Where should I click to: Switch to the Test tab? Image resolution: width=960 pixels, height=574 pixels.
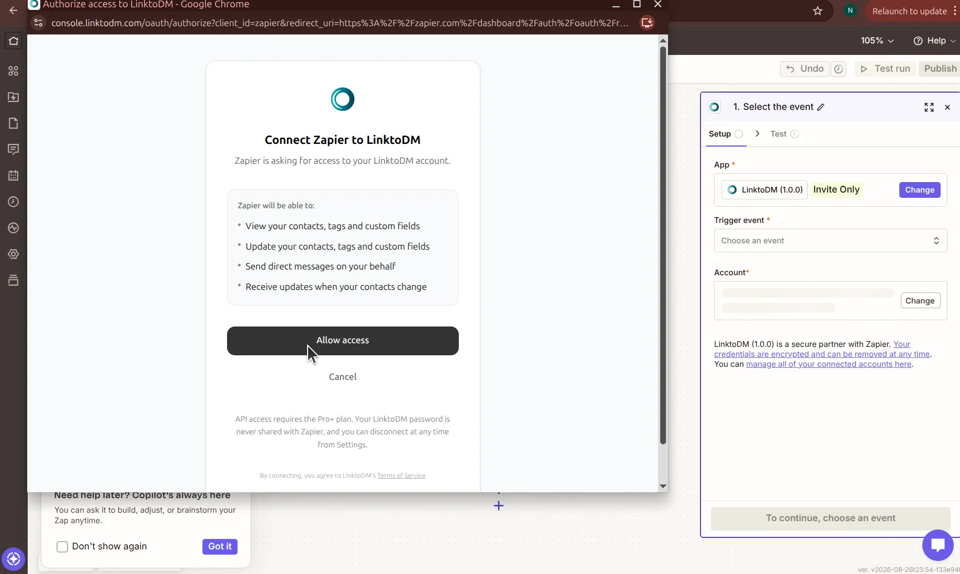pyautogui.click(x=784, y=134)
